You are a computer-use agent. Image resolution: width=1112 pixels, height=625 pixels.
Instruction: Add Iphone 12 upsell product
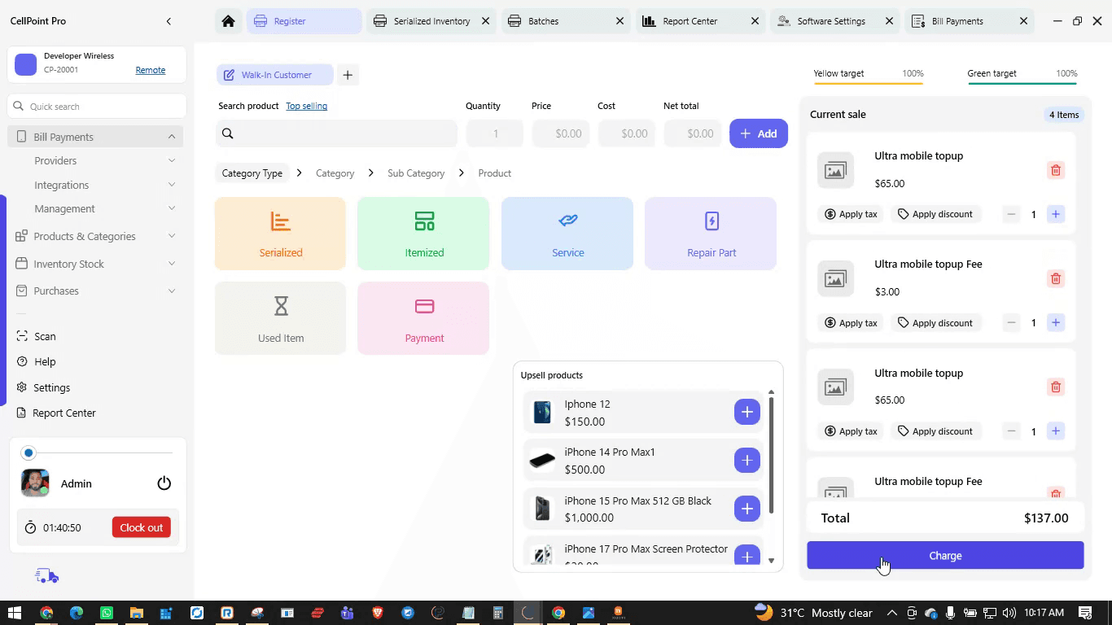click(x=746, y=412)
